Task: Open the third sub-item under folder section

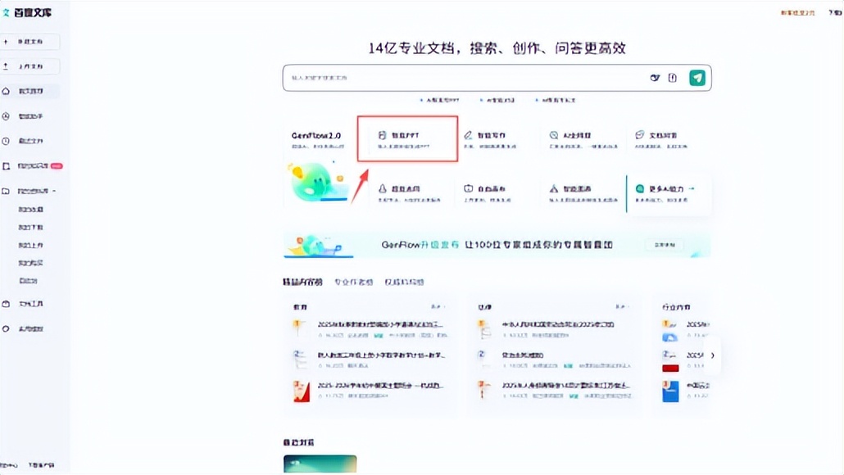Action: 30,245
